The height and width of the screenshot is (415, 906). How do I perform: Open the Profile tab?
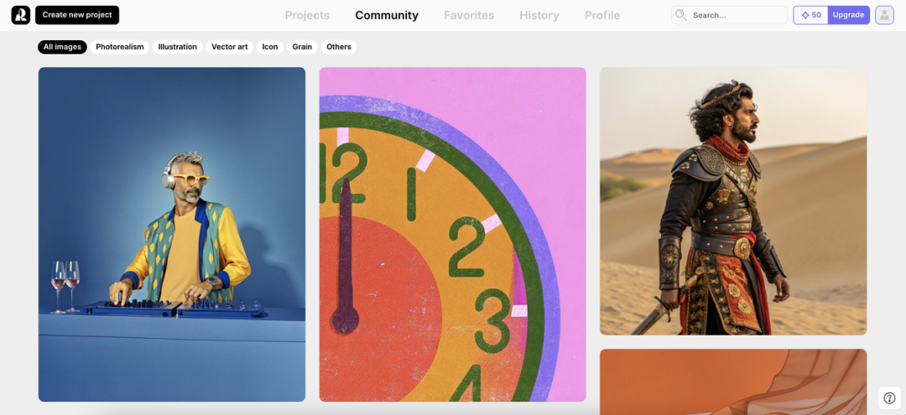[x=602, y=16]
